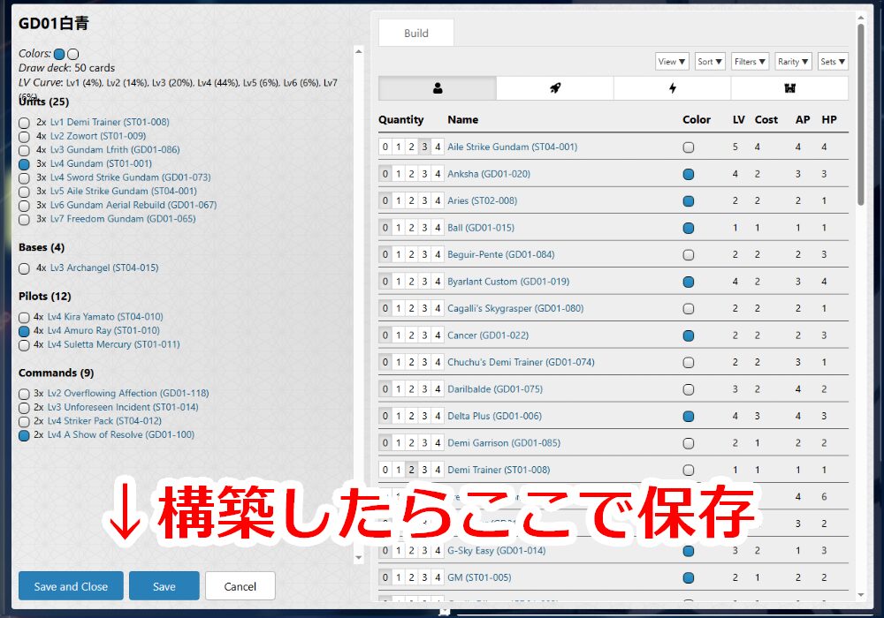Click blue marker next to A Show of Resolve

(x=24, y=435)
